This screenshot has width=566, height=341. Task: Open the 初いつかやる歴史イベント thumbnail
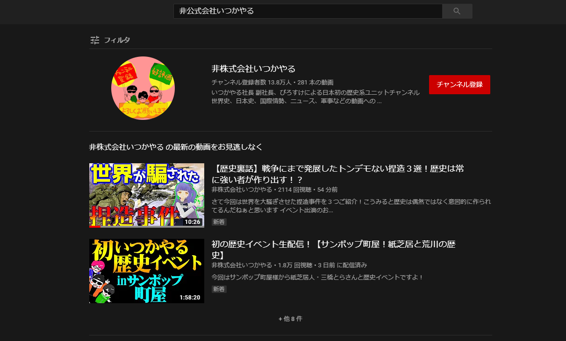click(147, 271)
